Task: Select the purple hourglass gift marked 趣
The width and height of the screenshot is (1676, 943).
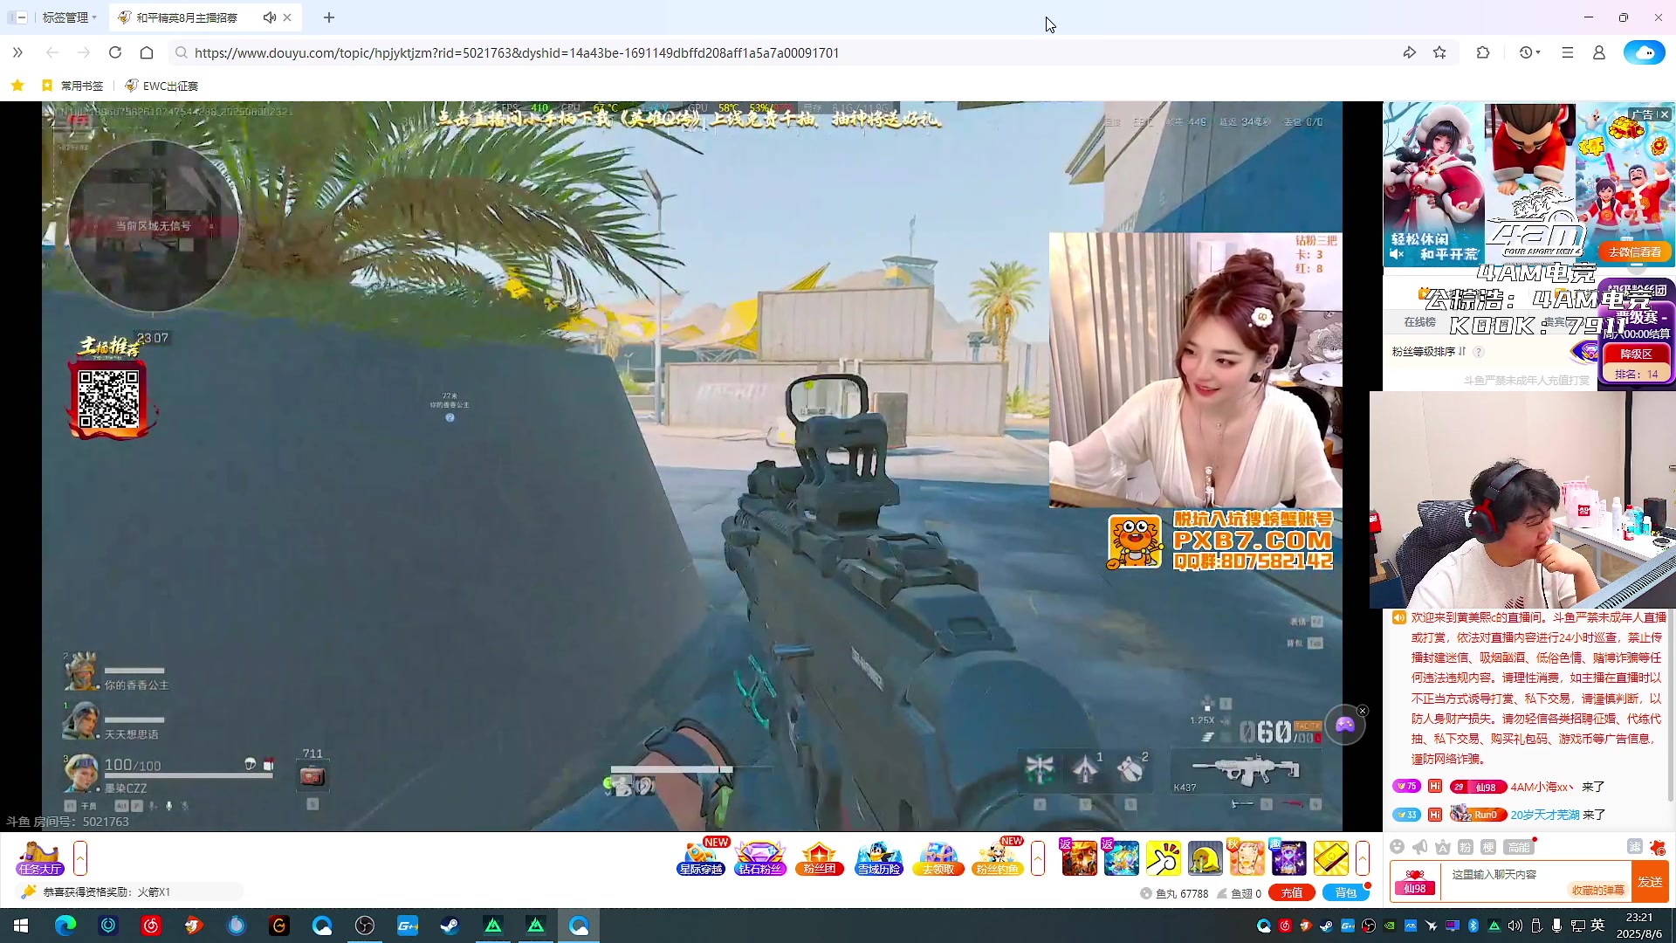Action: point(1288,857)
